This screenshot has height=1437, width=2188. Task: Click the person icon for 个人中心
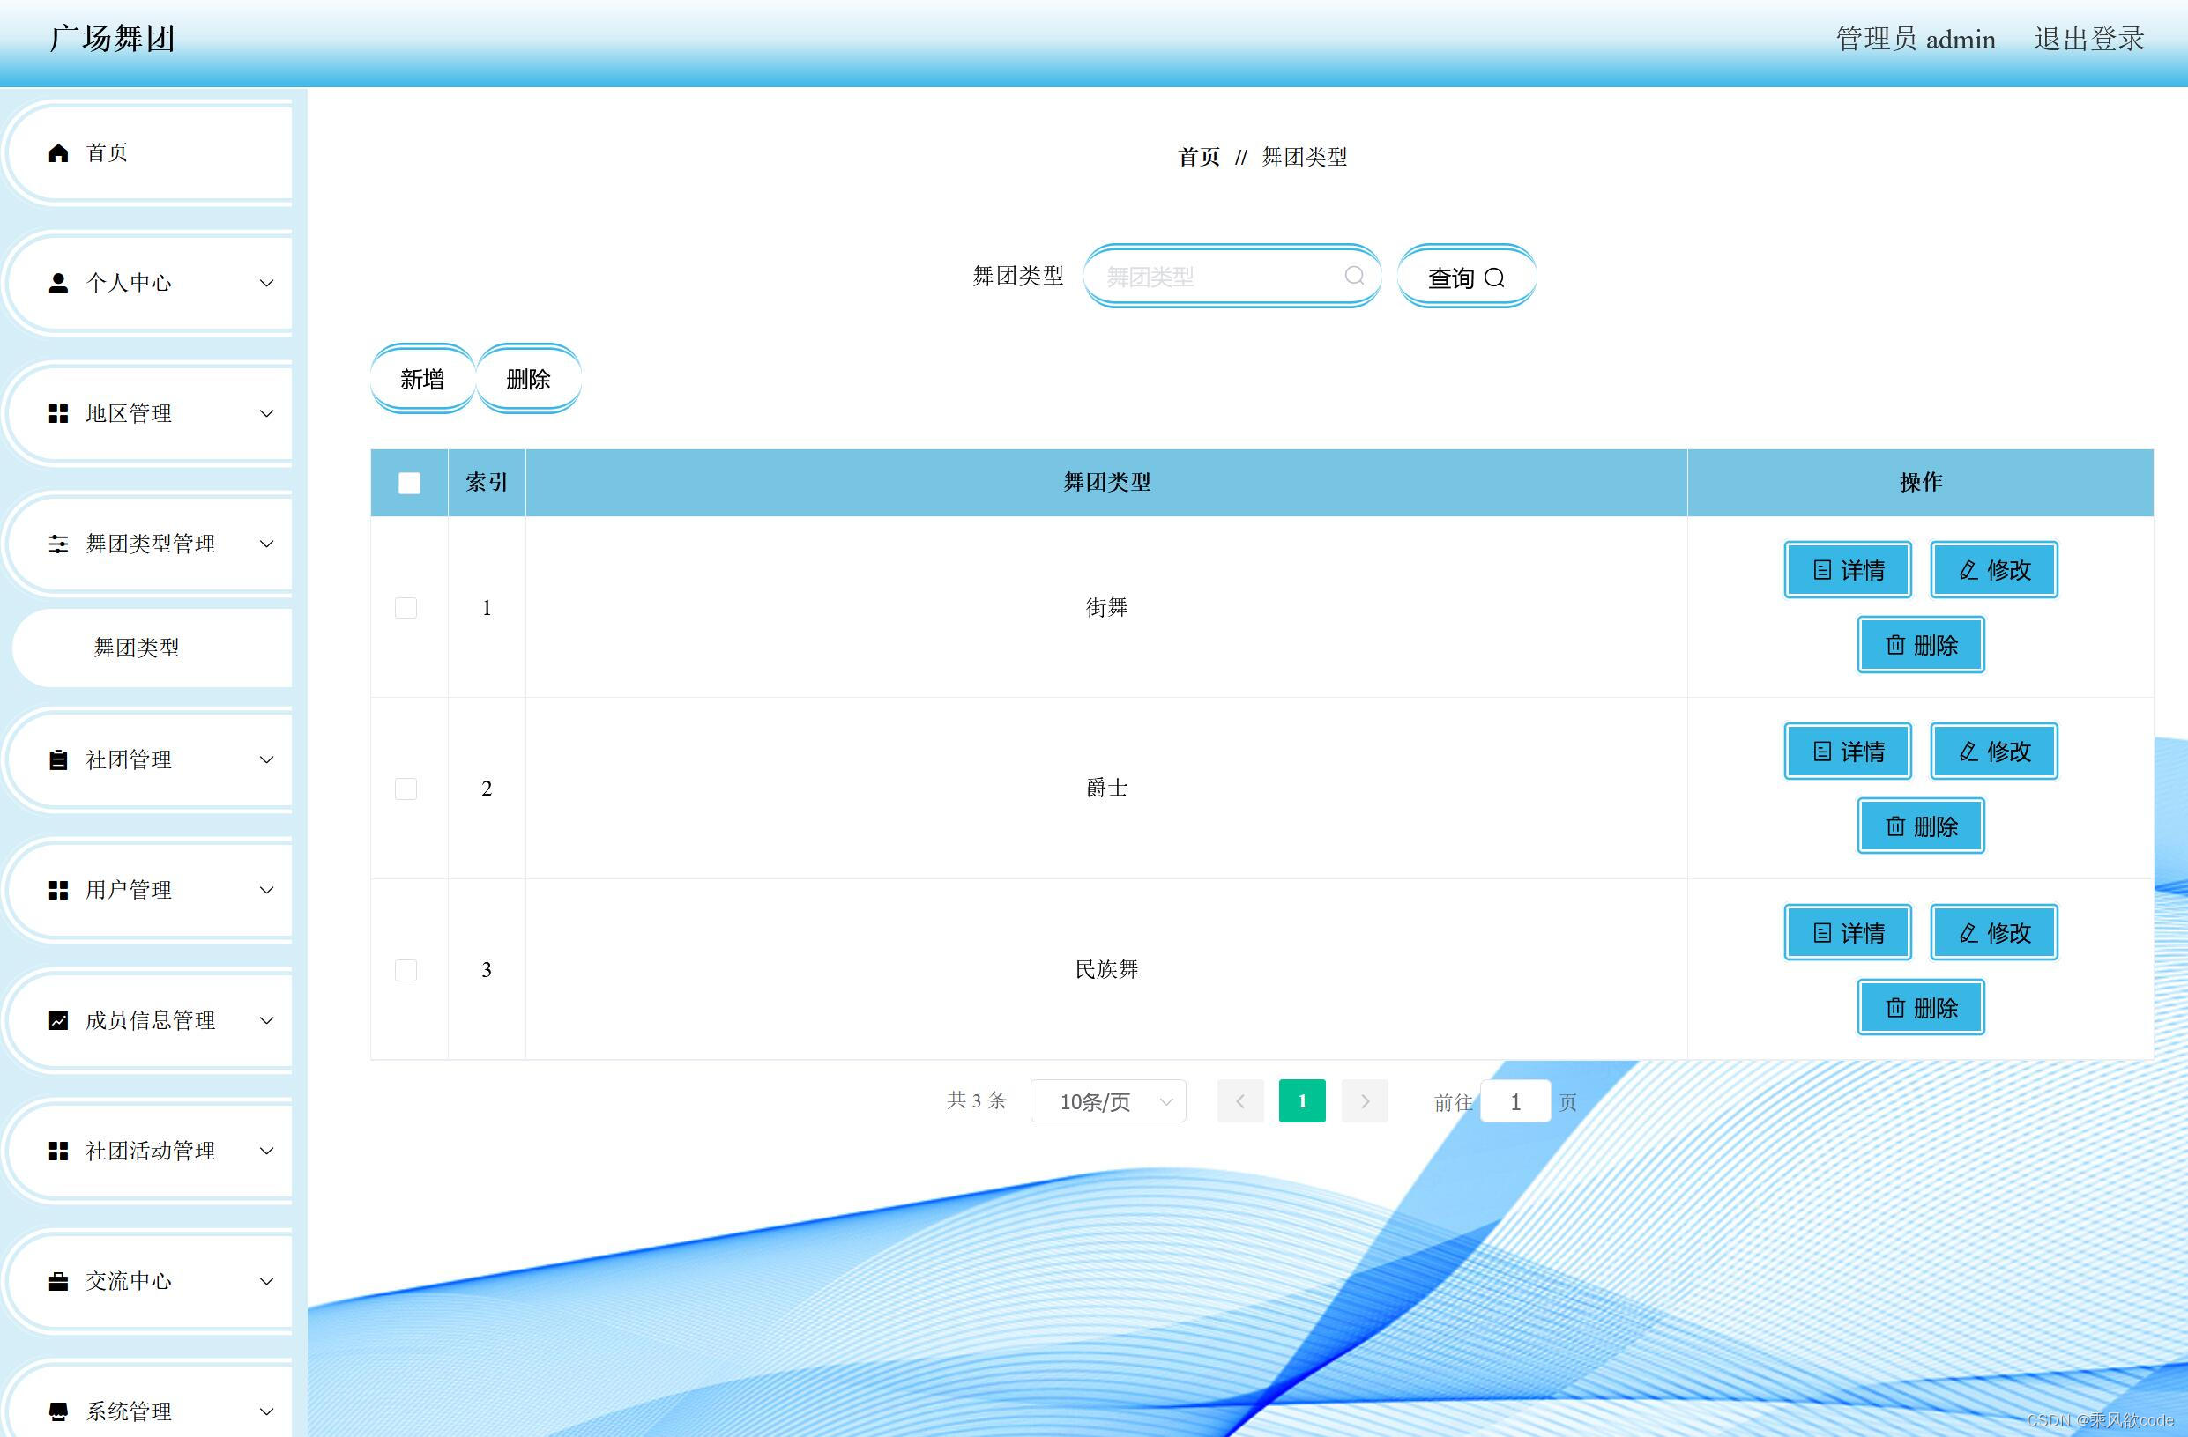(x=57, y=283)
